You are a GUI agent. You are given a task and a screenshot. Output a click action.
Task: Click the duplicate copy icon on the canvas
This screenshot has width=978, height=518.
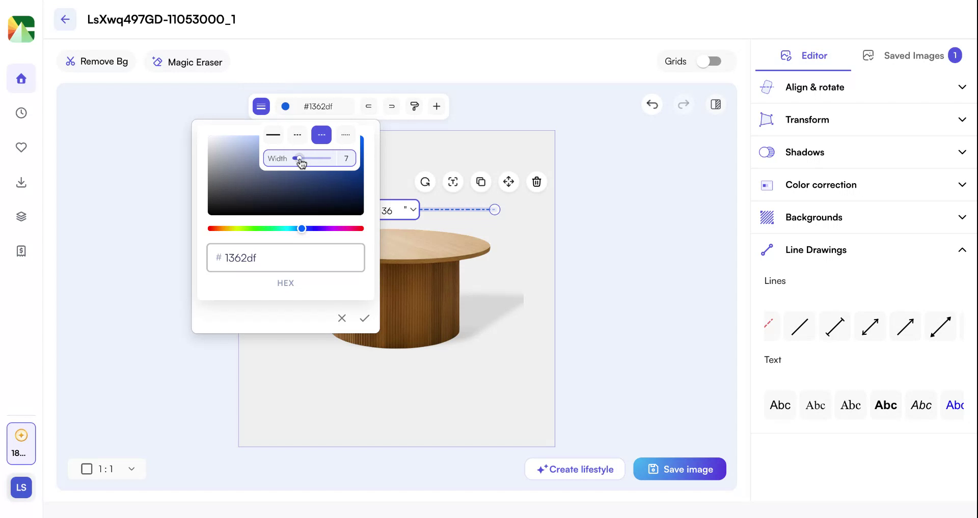[x=480, y=182]
